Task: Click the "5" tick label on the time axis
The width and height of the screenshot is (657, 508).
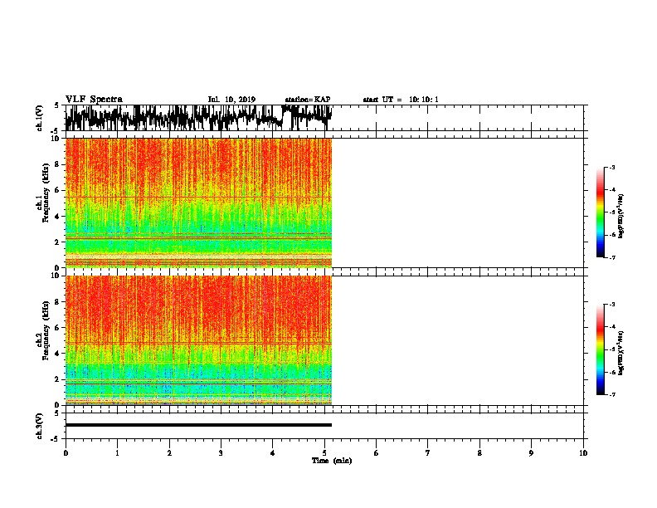Action: (x=324, y=453)
